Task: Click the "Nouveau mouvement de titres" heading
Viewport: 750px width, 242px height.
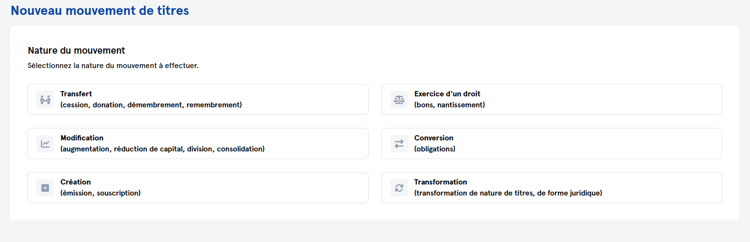Action: (x=100, y=11)
